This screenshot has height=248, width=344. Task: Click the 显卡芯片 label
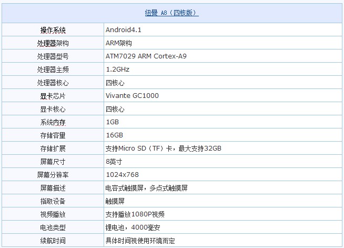click(x=53, y=96)
